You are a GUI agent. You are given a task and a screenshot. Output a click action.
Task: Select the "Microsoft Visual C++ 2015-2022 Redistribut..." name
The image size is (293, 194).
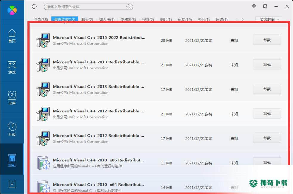(99, 37)
